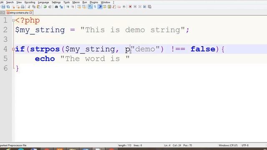The image size is (267, 150).
Task: Click the Redo arrow icon
Action: coord(50,7)
